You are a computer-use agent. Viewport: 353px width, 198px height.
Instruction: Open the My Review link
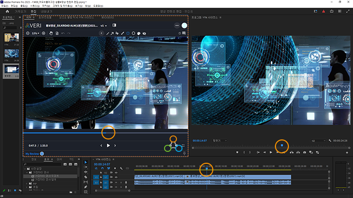tap(32, 154)
